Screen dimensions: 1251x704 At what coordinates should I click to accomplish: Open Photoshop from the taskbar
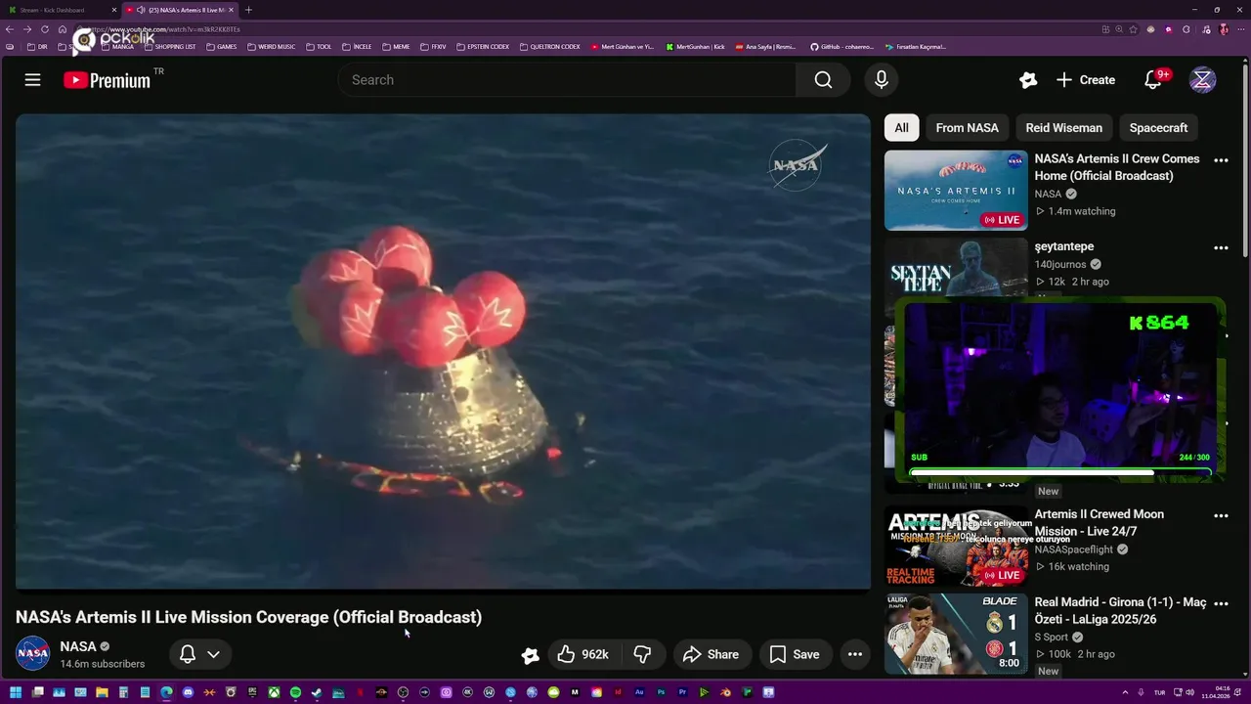pos(661,693)
